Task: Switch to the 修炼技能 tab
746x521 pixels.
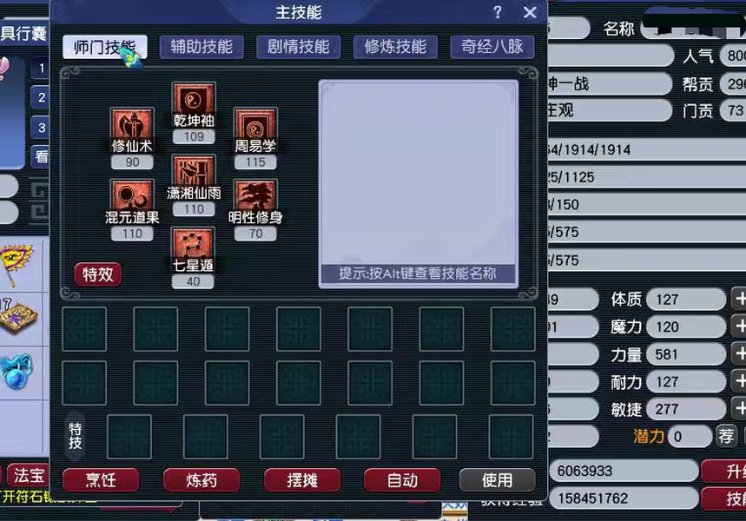Action: click(x=395, y=47)
